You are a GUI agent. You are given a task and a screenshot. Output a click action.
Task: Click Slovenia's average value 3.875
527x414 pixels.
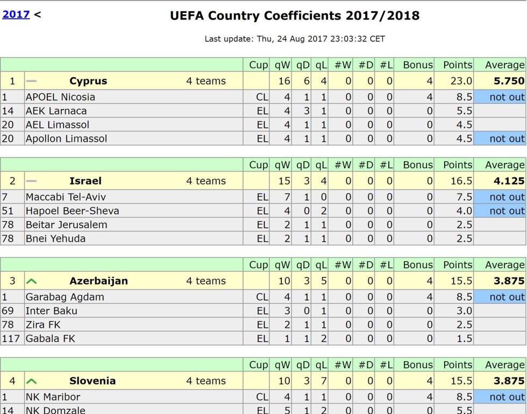(x=509, y=381)
